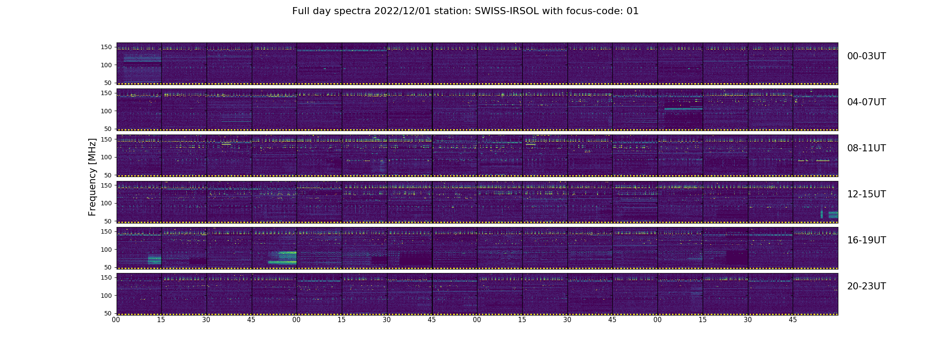Click the '04-07UT' row label
Screen dimensions: 931x354
click(x=866, y=102)
